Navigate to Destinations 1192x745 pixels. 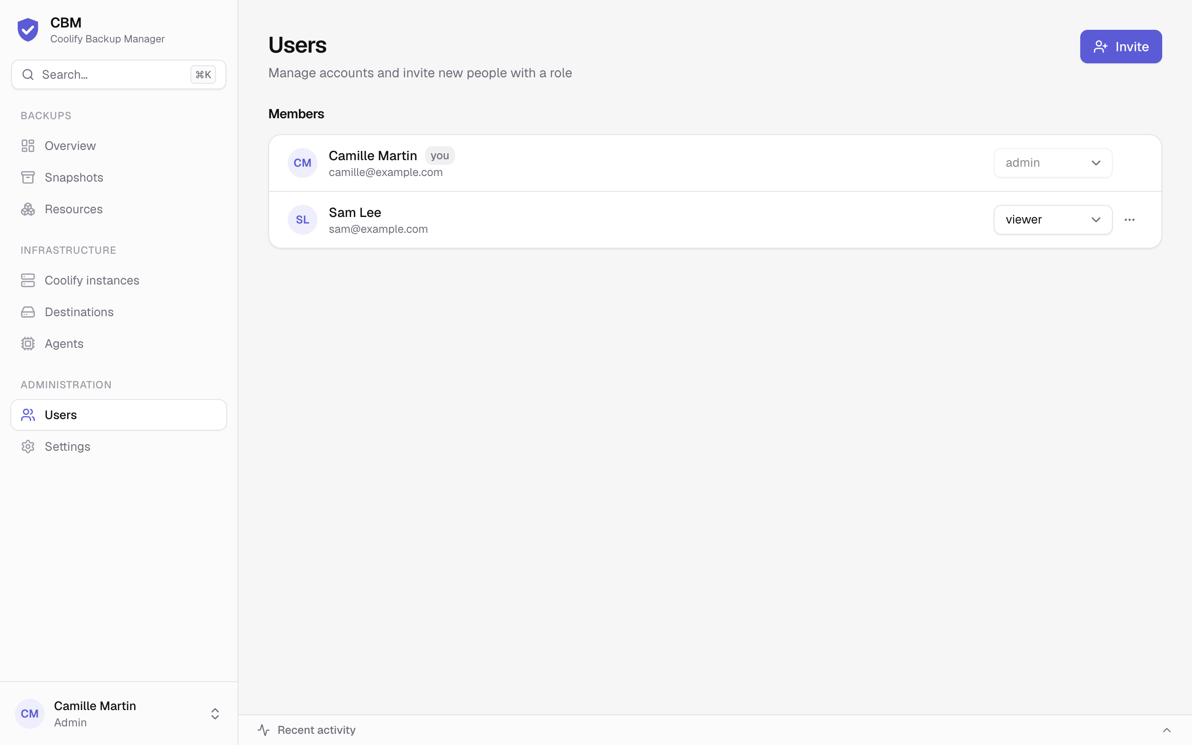(119, 312)
